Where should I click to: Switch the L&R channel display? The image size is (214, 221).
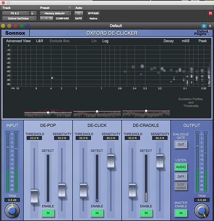point(39,41)
